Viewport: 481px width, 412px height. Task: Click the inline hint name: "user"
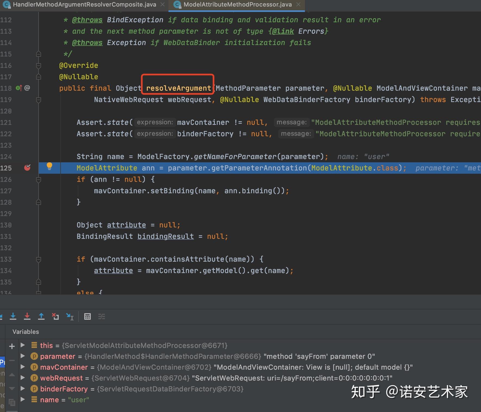(363, 157)
